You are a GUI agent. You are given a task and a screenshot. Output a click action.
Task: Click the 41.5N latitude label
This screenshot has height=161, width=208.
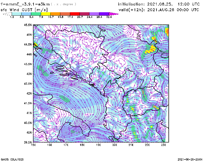[x=28, y=103]
